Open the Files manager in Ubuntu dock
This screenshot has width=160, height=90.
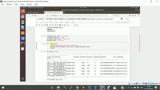tap(23, 17)
